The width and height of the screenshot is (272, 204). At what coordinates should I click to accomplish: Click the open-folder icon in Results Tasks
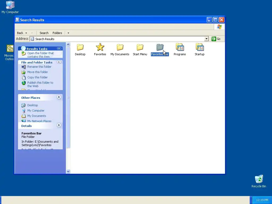tap(24, 53)
